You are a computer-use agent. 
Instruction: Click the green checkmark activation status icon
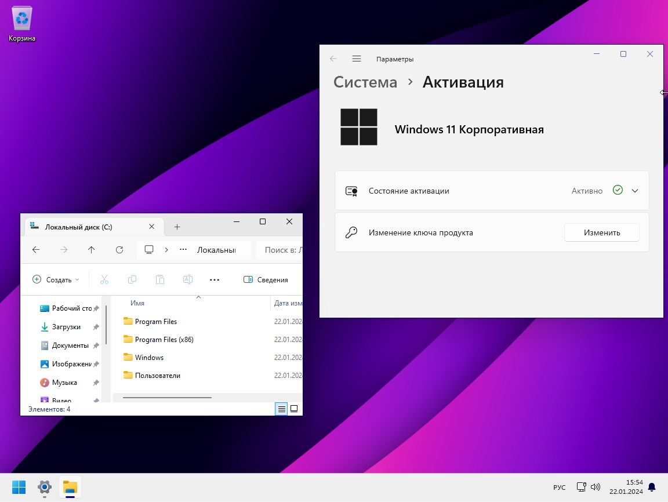618,190
